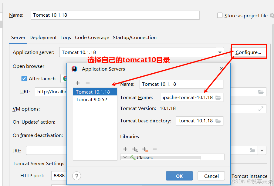The width and height of the screenshot is (274, 186).
Task: Open the Code Coverage tab
Action: (92, 38)
